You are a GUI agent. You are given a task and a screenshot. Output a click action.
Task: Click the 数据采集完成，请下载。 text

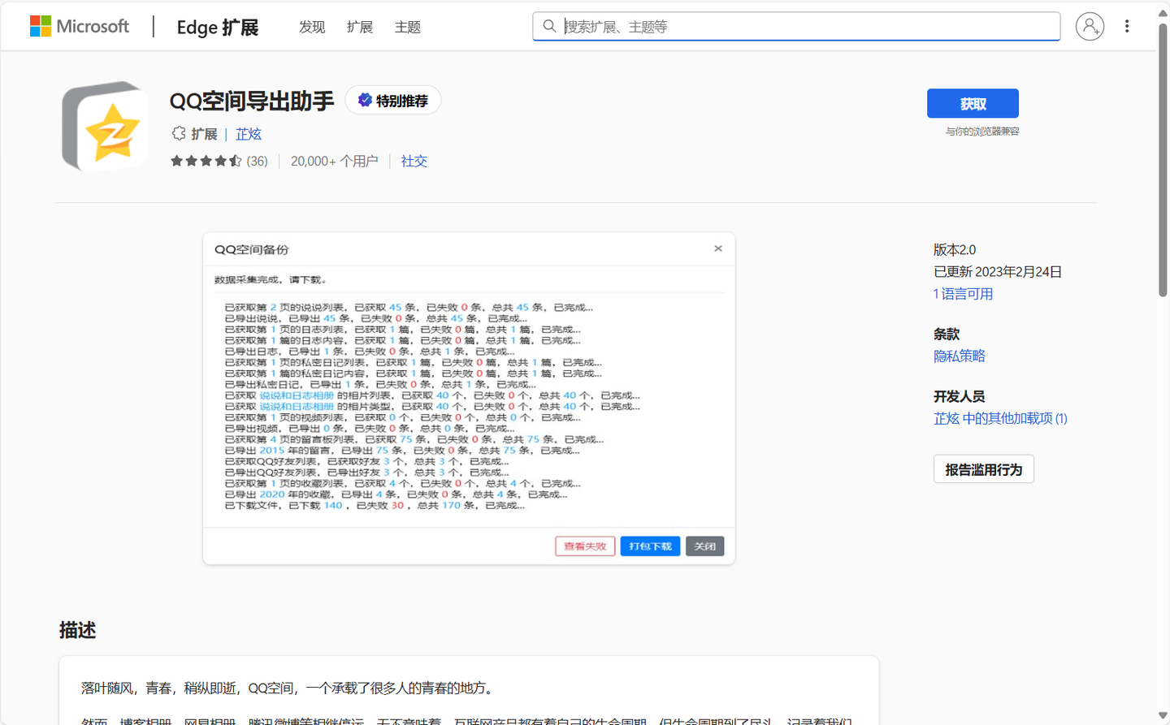pyautogui.click(x=271, y=279)
